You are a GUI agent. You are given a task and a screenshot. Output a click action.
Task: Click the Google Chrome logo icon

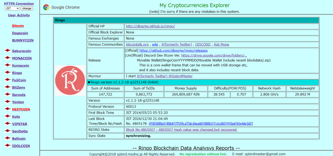(x=46, y=7)
